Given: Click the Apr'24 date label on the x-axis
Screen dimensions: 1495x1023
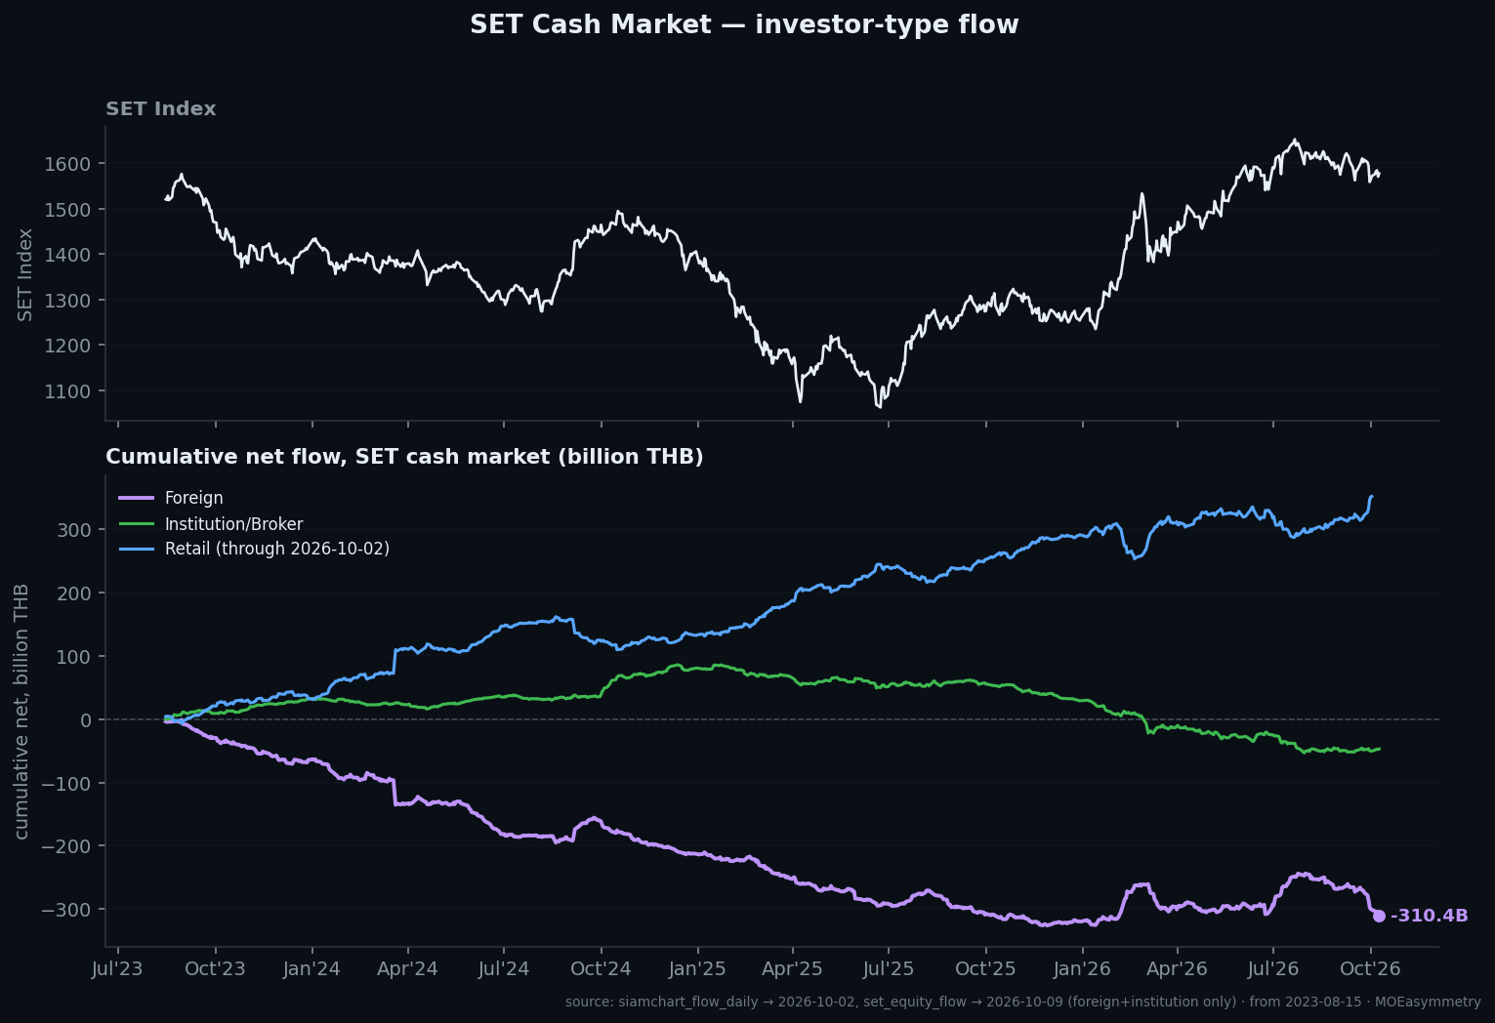Looking at the screenshot, I should point(408,969).
